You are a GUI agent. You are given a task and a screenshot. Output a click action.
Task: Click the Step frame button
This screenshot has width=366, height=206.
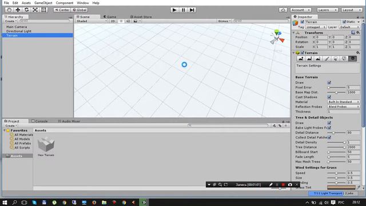click(192, 10)
